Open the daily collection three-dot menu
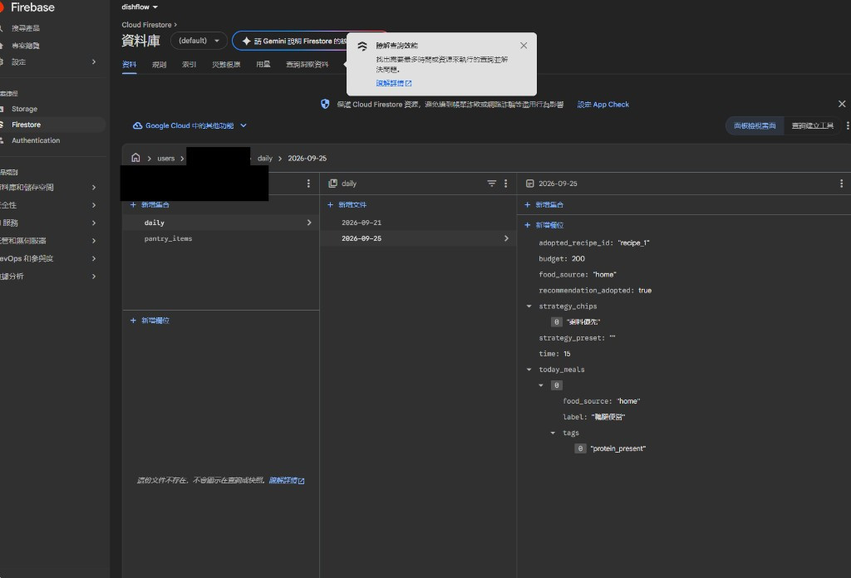Image resolution: width=851 pixels, height=578 pixels. 506,184
